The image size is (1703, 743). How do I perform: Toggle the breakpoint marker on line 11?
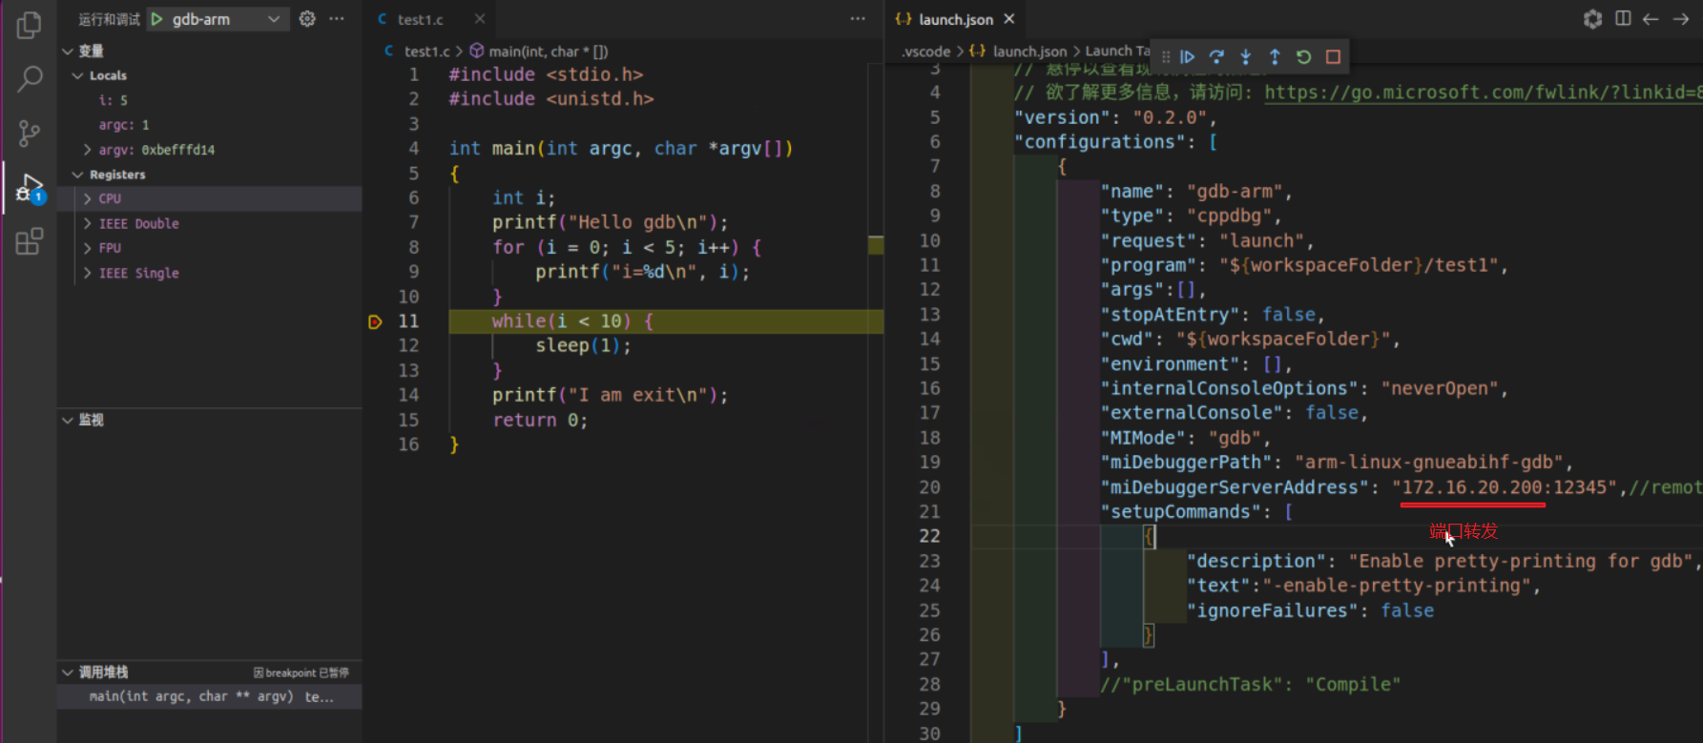click(375, 321)
